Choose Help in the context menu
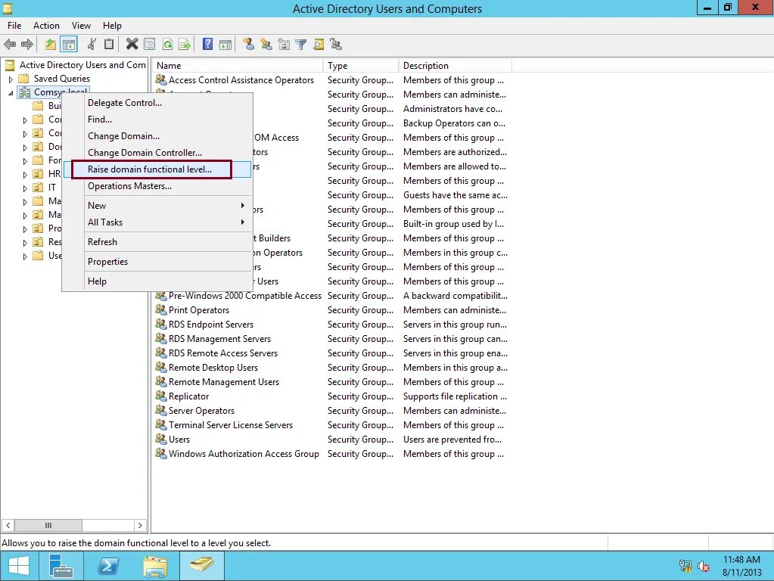 coord(158,281)
